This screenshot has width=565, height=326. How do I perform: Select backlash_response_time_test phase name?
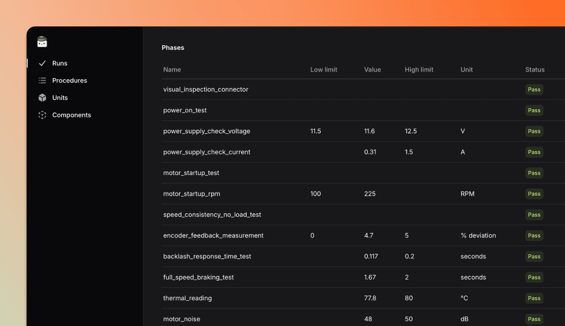tap(207, 257)
